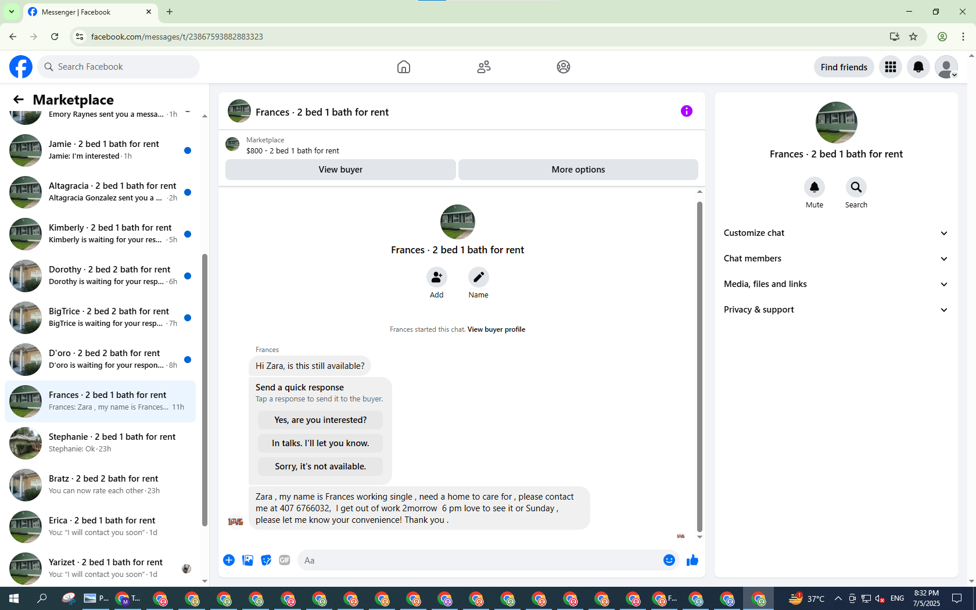The width and height of the screenshot is (976, 610).
Task: Bookmark this page with the star icon
Action: 913,37
